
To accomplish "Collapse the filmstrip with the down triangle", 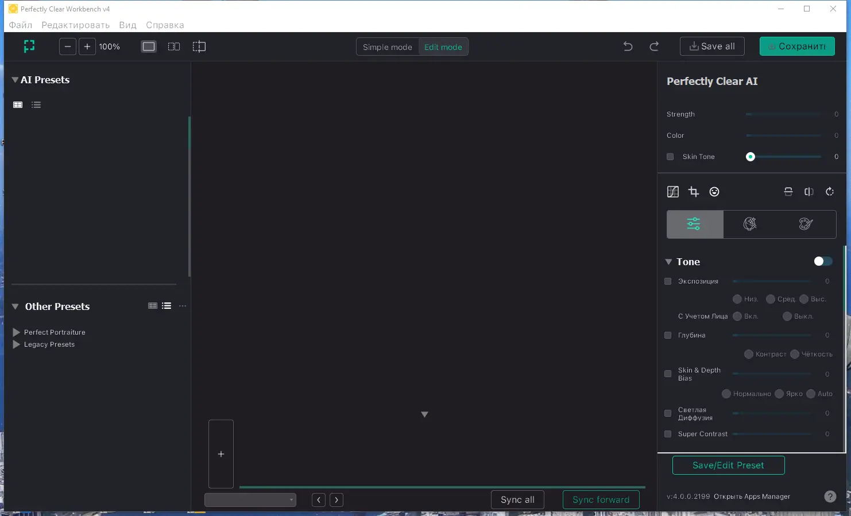I will 425,414.
